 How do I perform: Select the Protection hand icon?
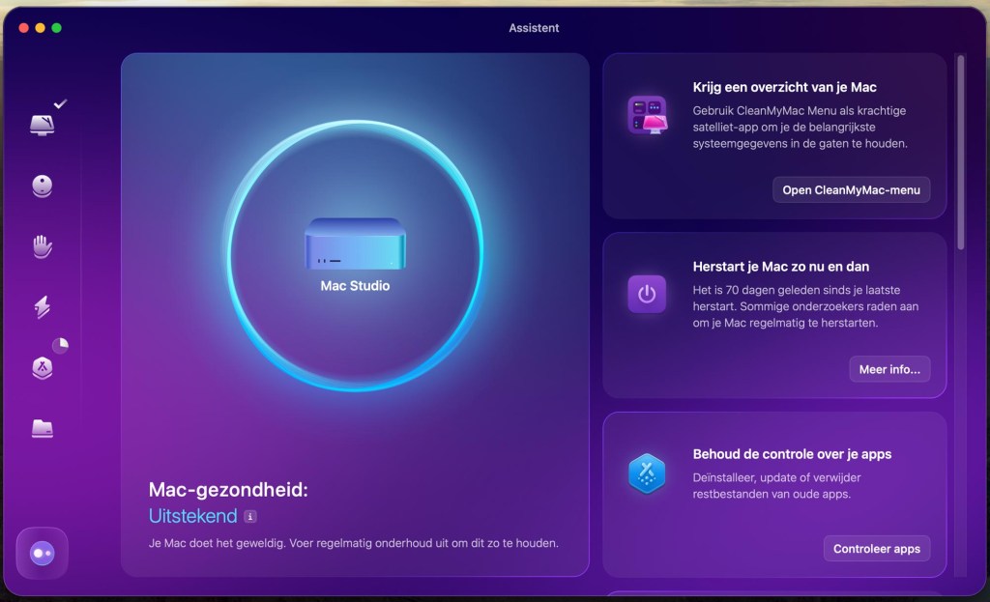click(41, 246)
